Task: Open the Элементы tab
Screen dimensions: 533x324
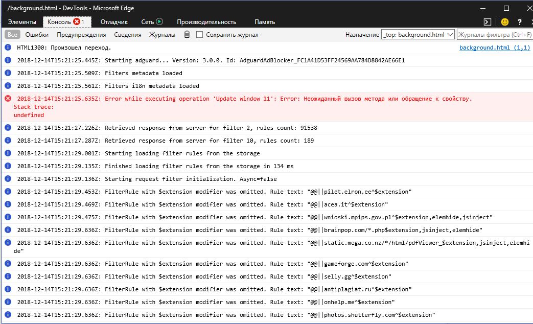Action: pyautogui.click(x=22, y=22)
